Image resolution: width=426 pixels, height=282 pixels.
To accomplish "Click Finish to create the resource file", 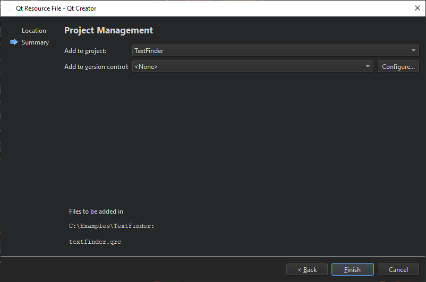I will 352,270.
